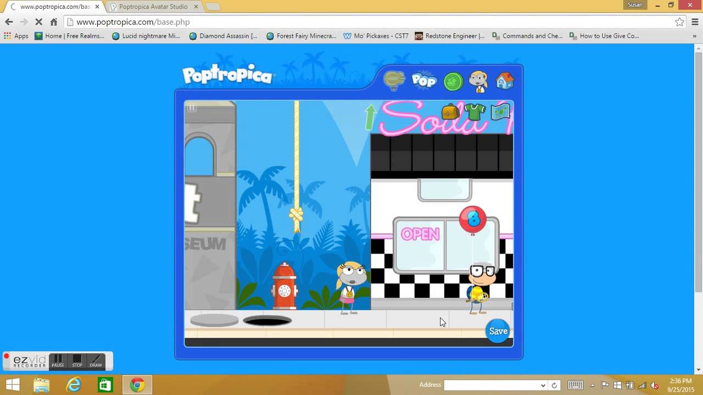
Task: Click the open black manhole
Action: [x=267, y=321]
